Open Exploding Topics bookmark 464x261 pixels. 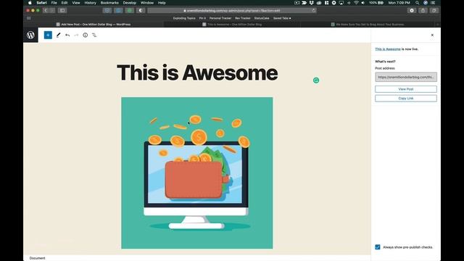tap(184, 18)
